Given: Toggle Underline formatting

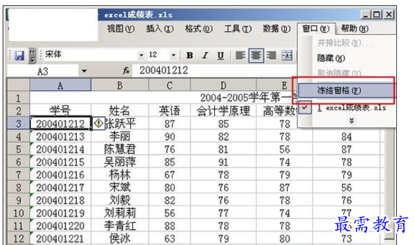Looking at the screenshot, I should (221, 56).
